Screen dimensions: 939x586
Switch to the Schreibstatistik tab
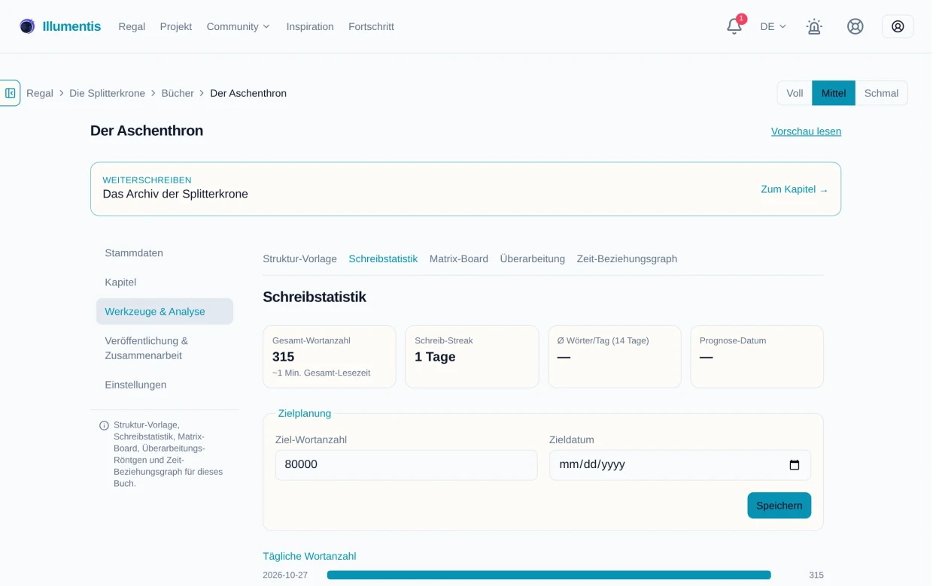pyautogui.click(x=383, y=259)
